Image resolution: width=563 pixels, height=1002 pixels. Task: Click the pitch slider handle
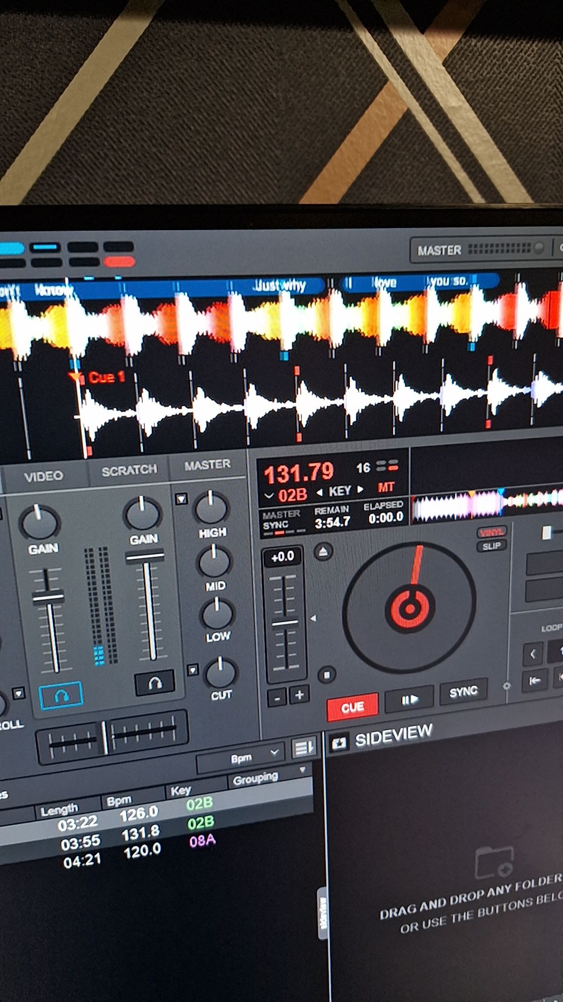[285, 623]
